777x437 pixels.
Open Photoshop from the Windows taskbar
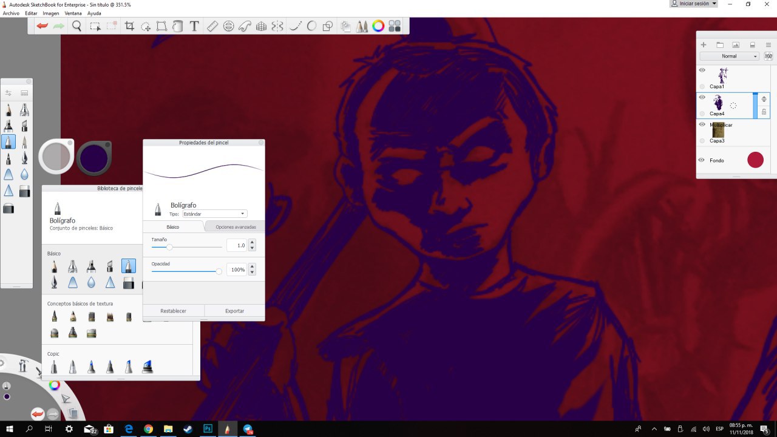pos(208,429)
